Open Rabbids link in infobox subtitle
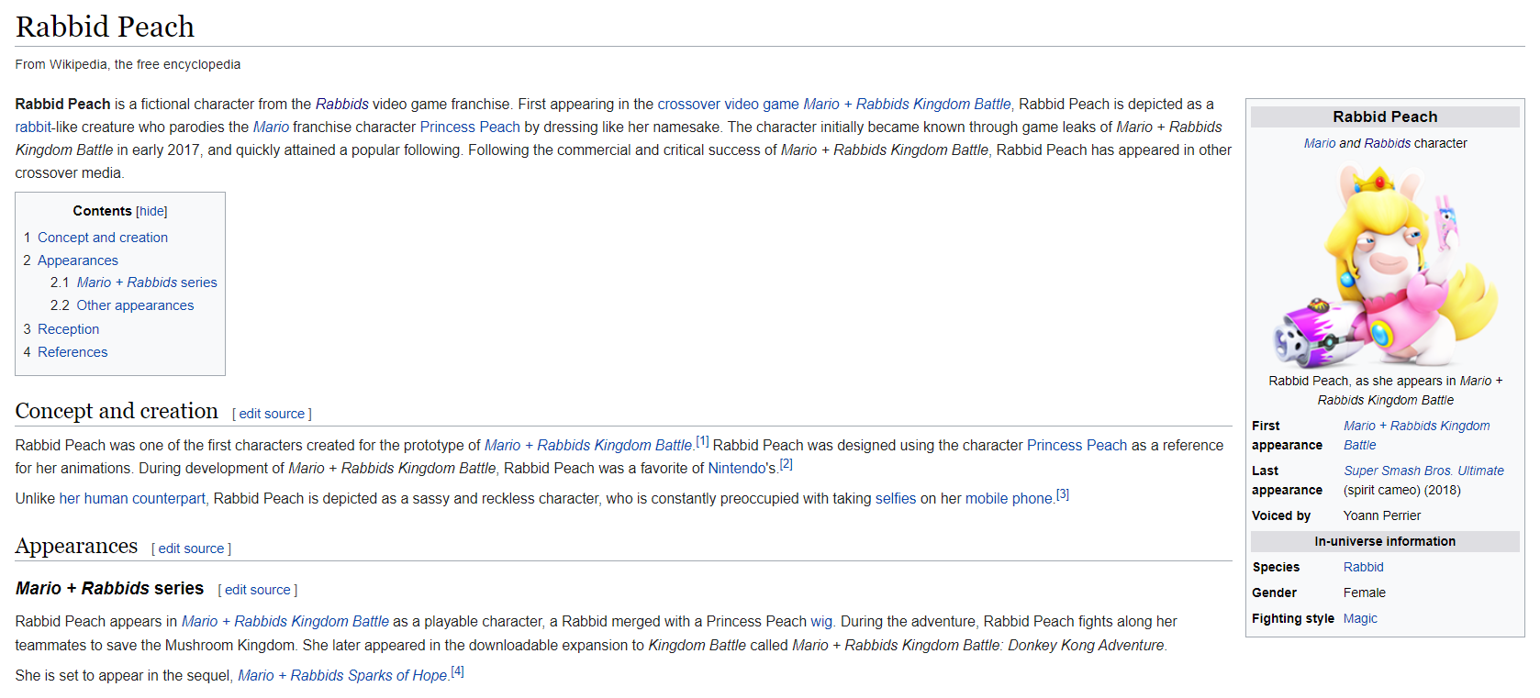1540x698 pixels. coord(1388,143)
